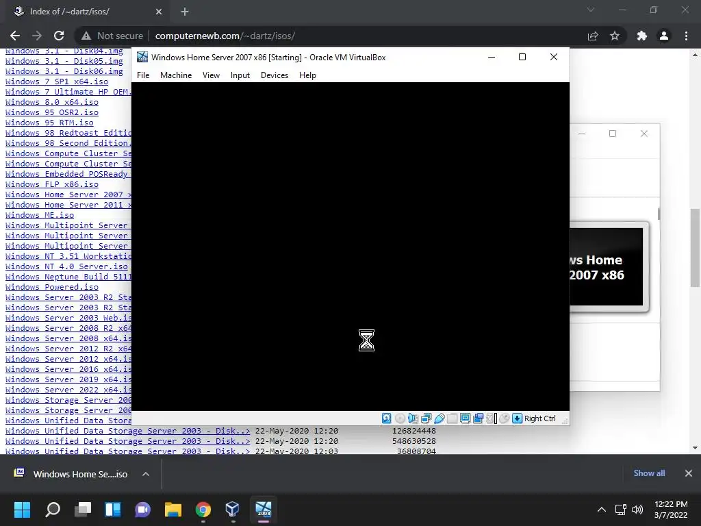Click the USB devices status icon
Screen dimensions: 701x526
tap(439, 418)
